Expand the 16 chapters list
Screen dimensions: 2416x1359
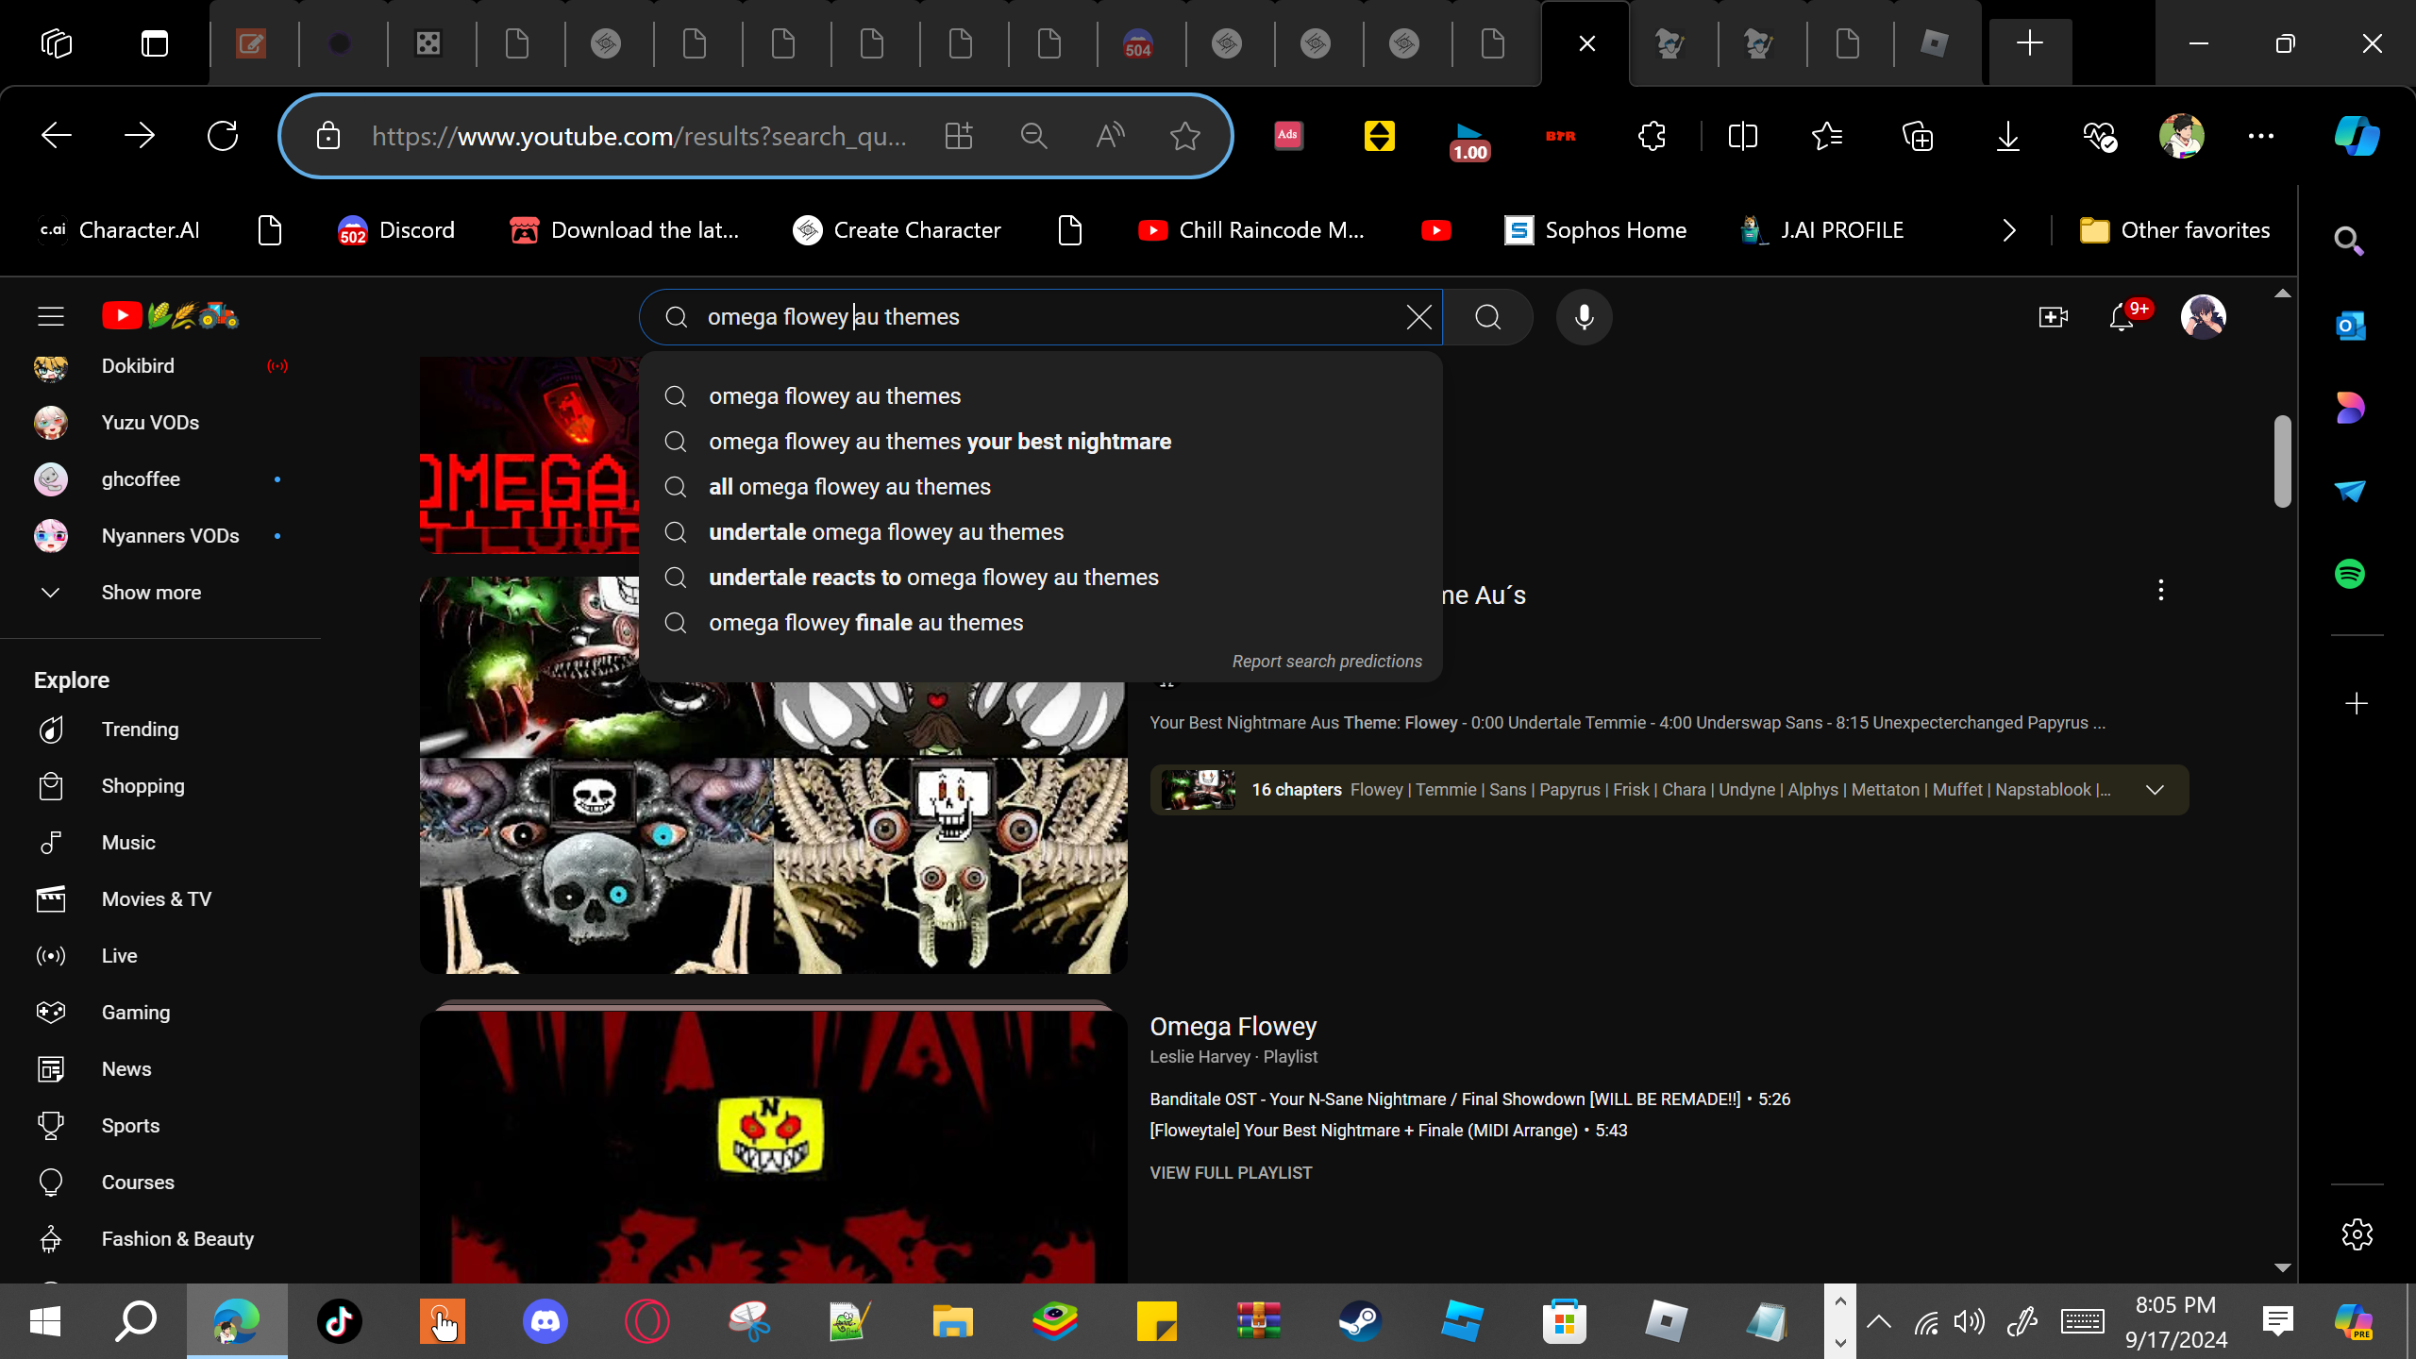(2154, 790)
